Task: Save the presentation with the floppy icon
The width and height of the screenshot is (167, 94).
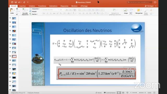Action: [16, 2]
